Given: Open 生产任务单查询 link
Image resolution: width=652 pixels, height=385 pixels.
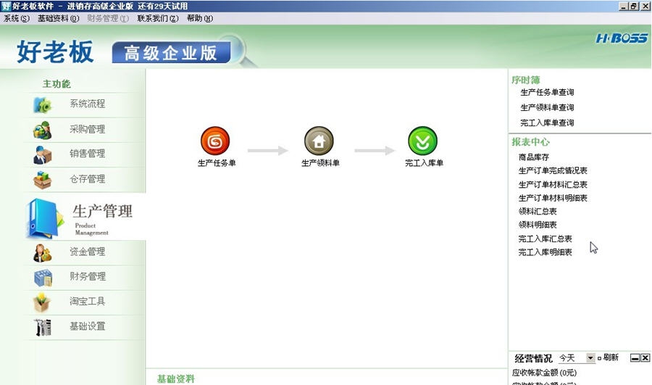Looking at the screenshot, I should [547, 92].
